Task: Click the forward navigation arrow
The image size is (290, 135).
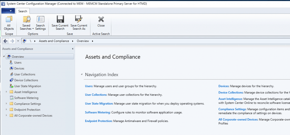Action: click(x=12, y=41)
